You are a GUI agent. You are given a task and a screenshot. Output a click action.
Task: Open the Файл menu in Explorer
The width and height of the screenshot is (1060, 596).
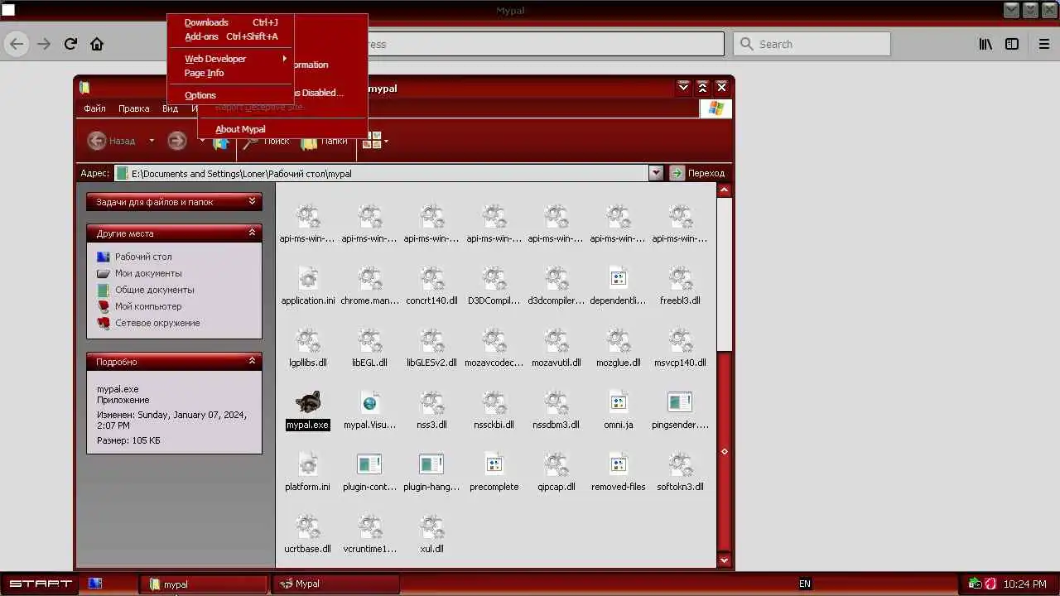pyautogui.click(x=94, y=108)
